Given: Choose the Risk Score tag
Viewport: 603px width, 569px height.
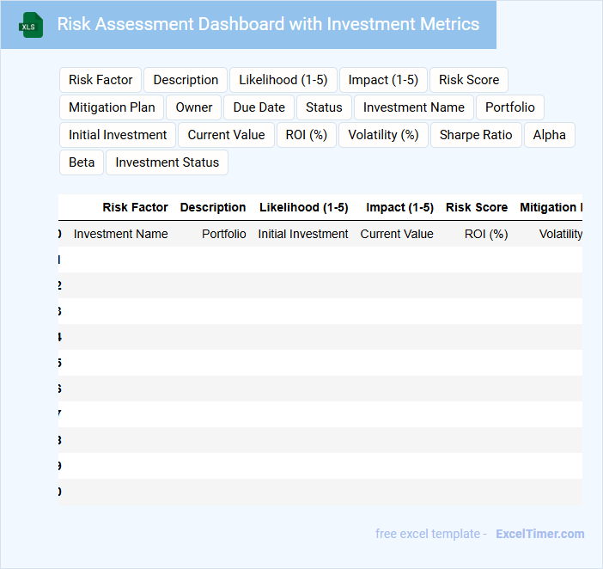Looking at the screenshot, I should tap(469, 80).
